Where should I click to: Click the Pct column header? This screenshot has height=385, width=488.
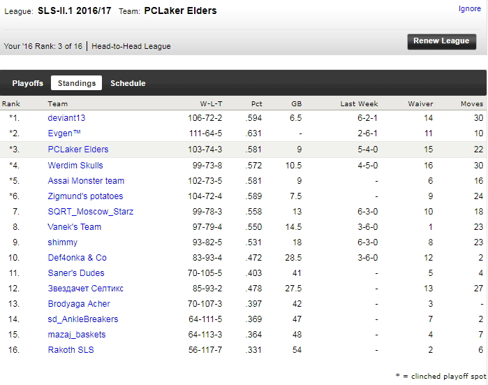point(257,103)
